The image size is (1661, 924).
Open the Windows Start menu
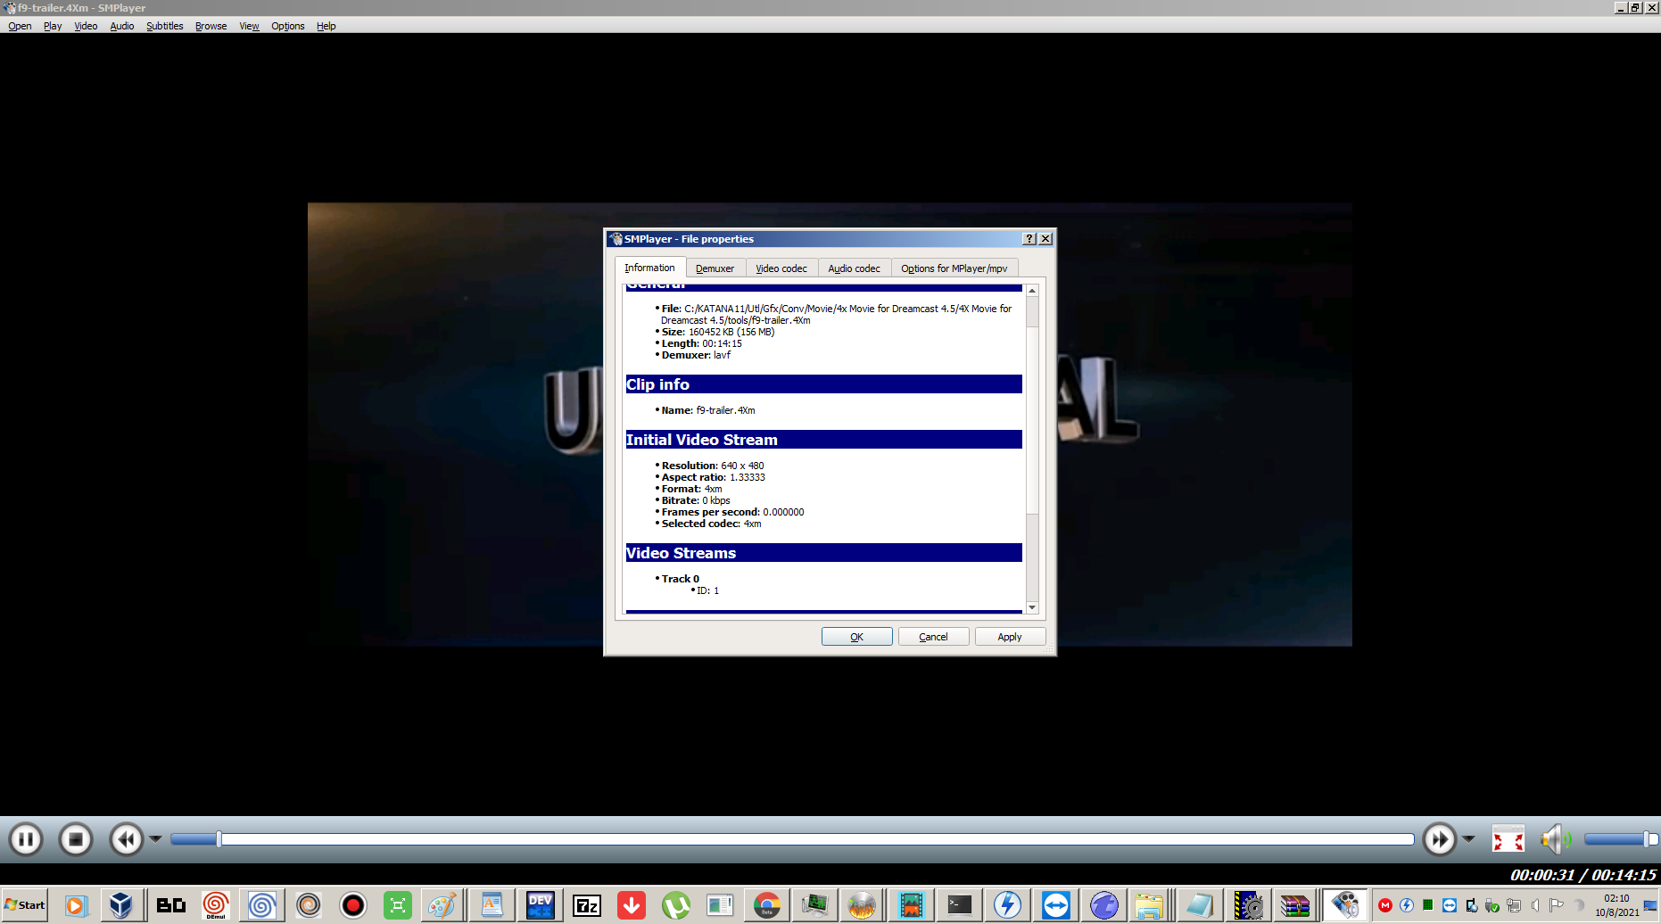pyautogui.click(x=24, y=905)
